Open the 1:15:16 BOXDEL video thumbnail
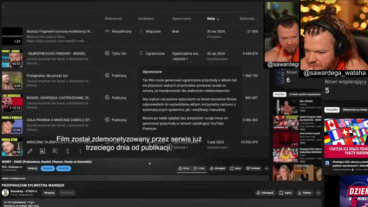This screenshot has width=368, height=207. (x=12, y=103)
